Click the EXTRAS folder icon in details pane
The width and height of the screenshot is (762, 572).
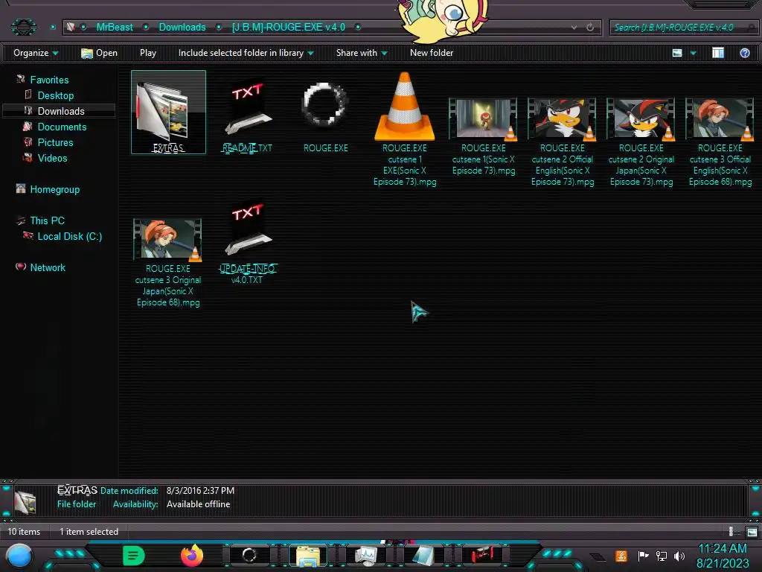25,501
